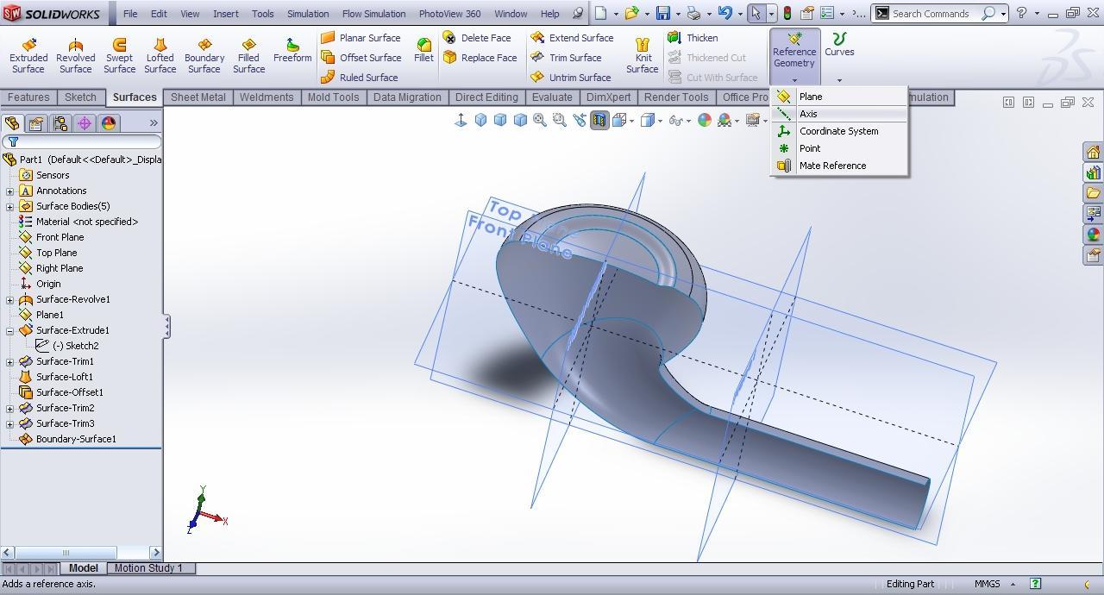Switch to the Sheet Metal tab
Viewport: 1104px width, 595px height.
[198, 97]
